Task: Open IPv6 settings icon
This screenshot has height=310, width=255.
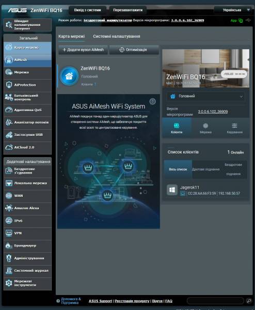Action: [x=9, y=221]
